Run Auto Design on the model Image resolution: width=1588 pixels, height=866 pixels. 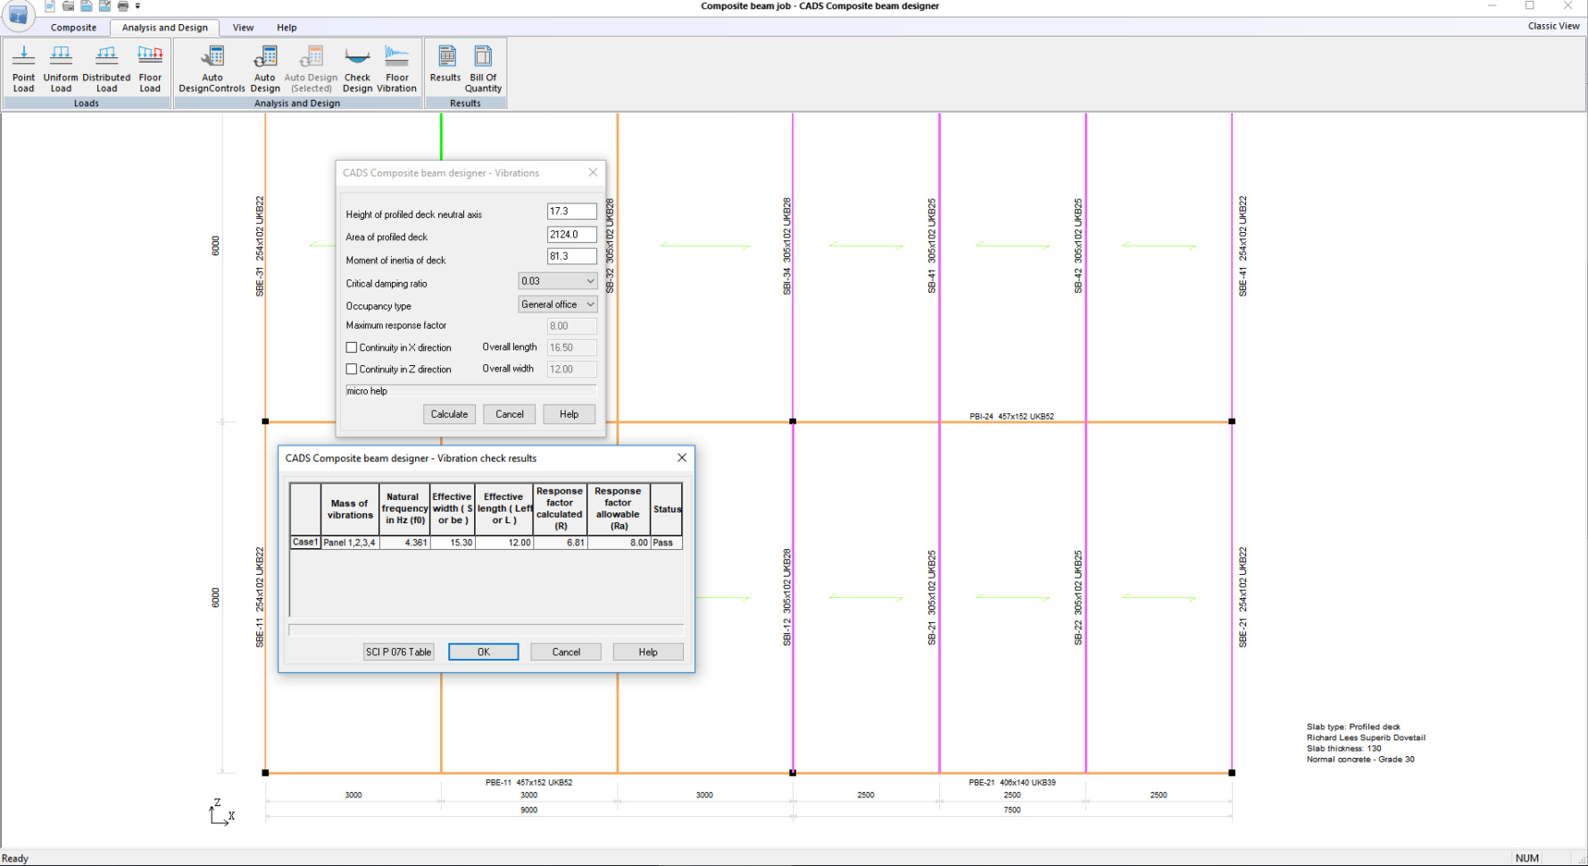click(x=265, y=68)
